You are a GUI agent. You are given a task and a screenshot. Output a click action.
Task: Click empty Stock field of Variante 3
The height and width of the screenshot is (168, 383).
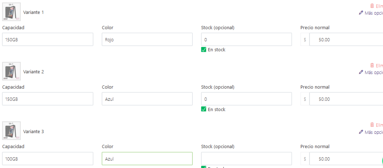pyautogui.click(x=246, y=159)
